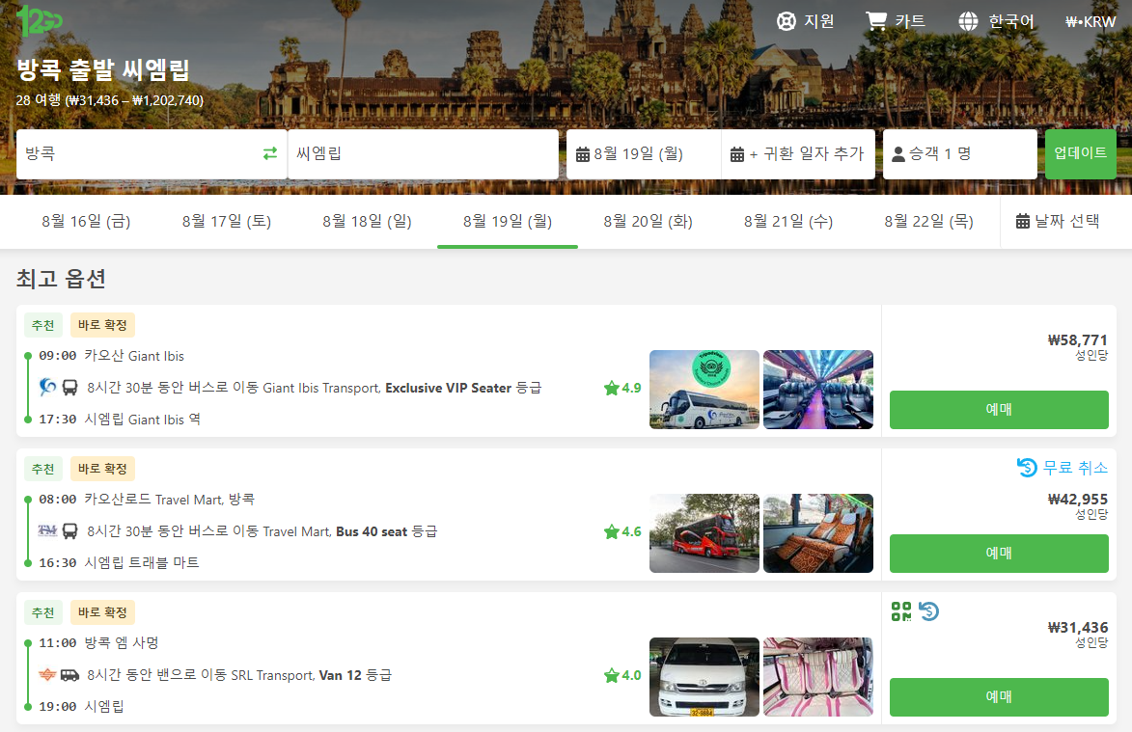Click the ₩42,955 price
The height and width of the screenshot is (732, 1132).
tap(1078, 499)
